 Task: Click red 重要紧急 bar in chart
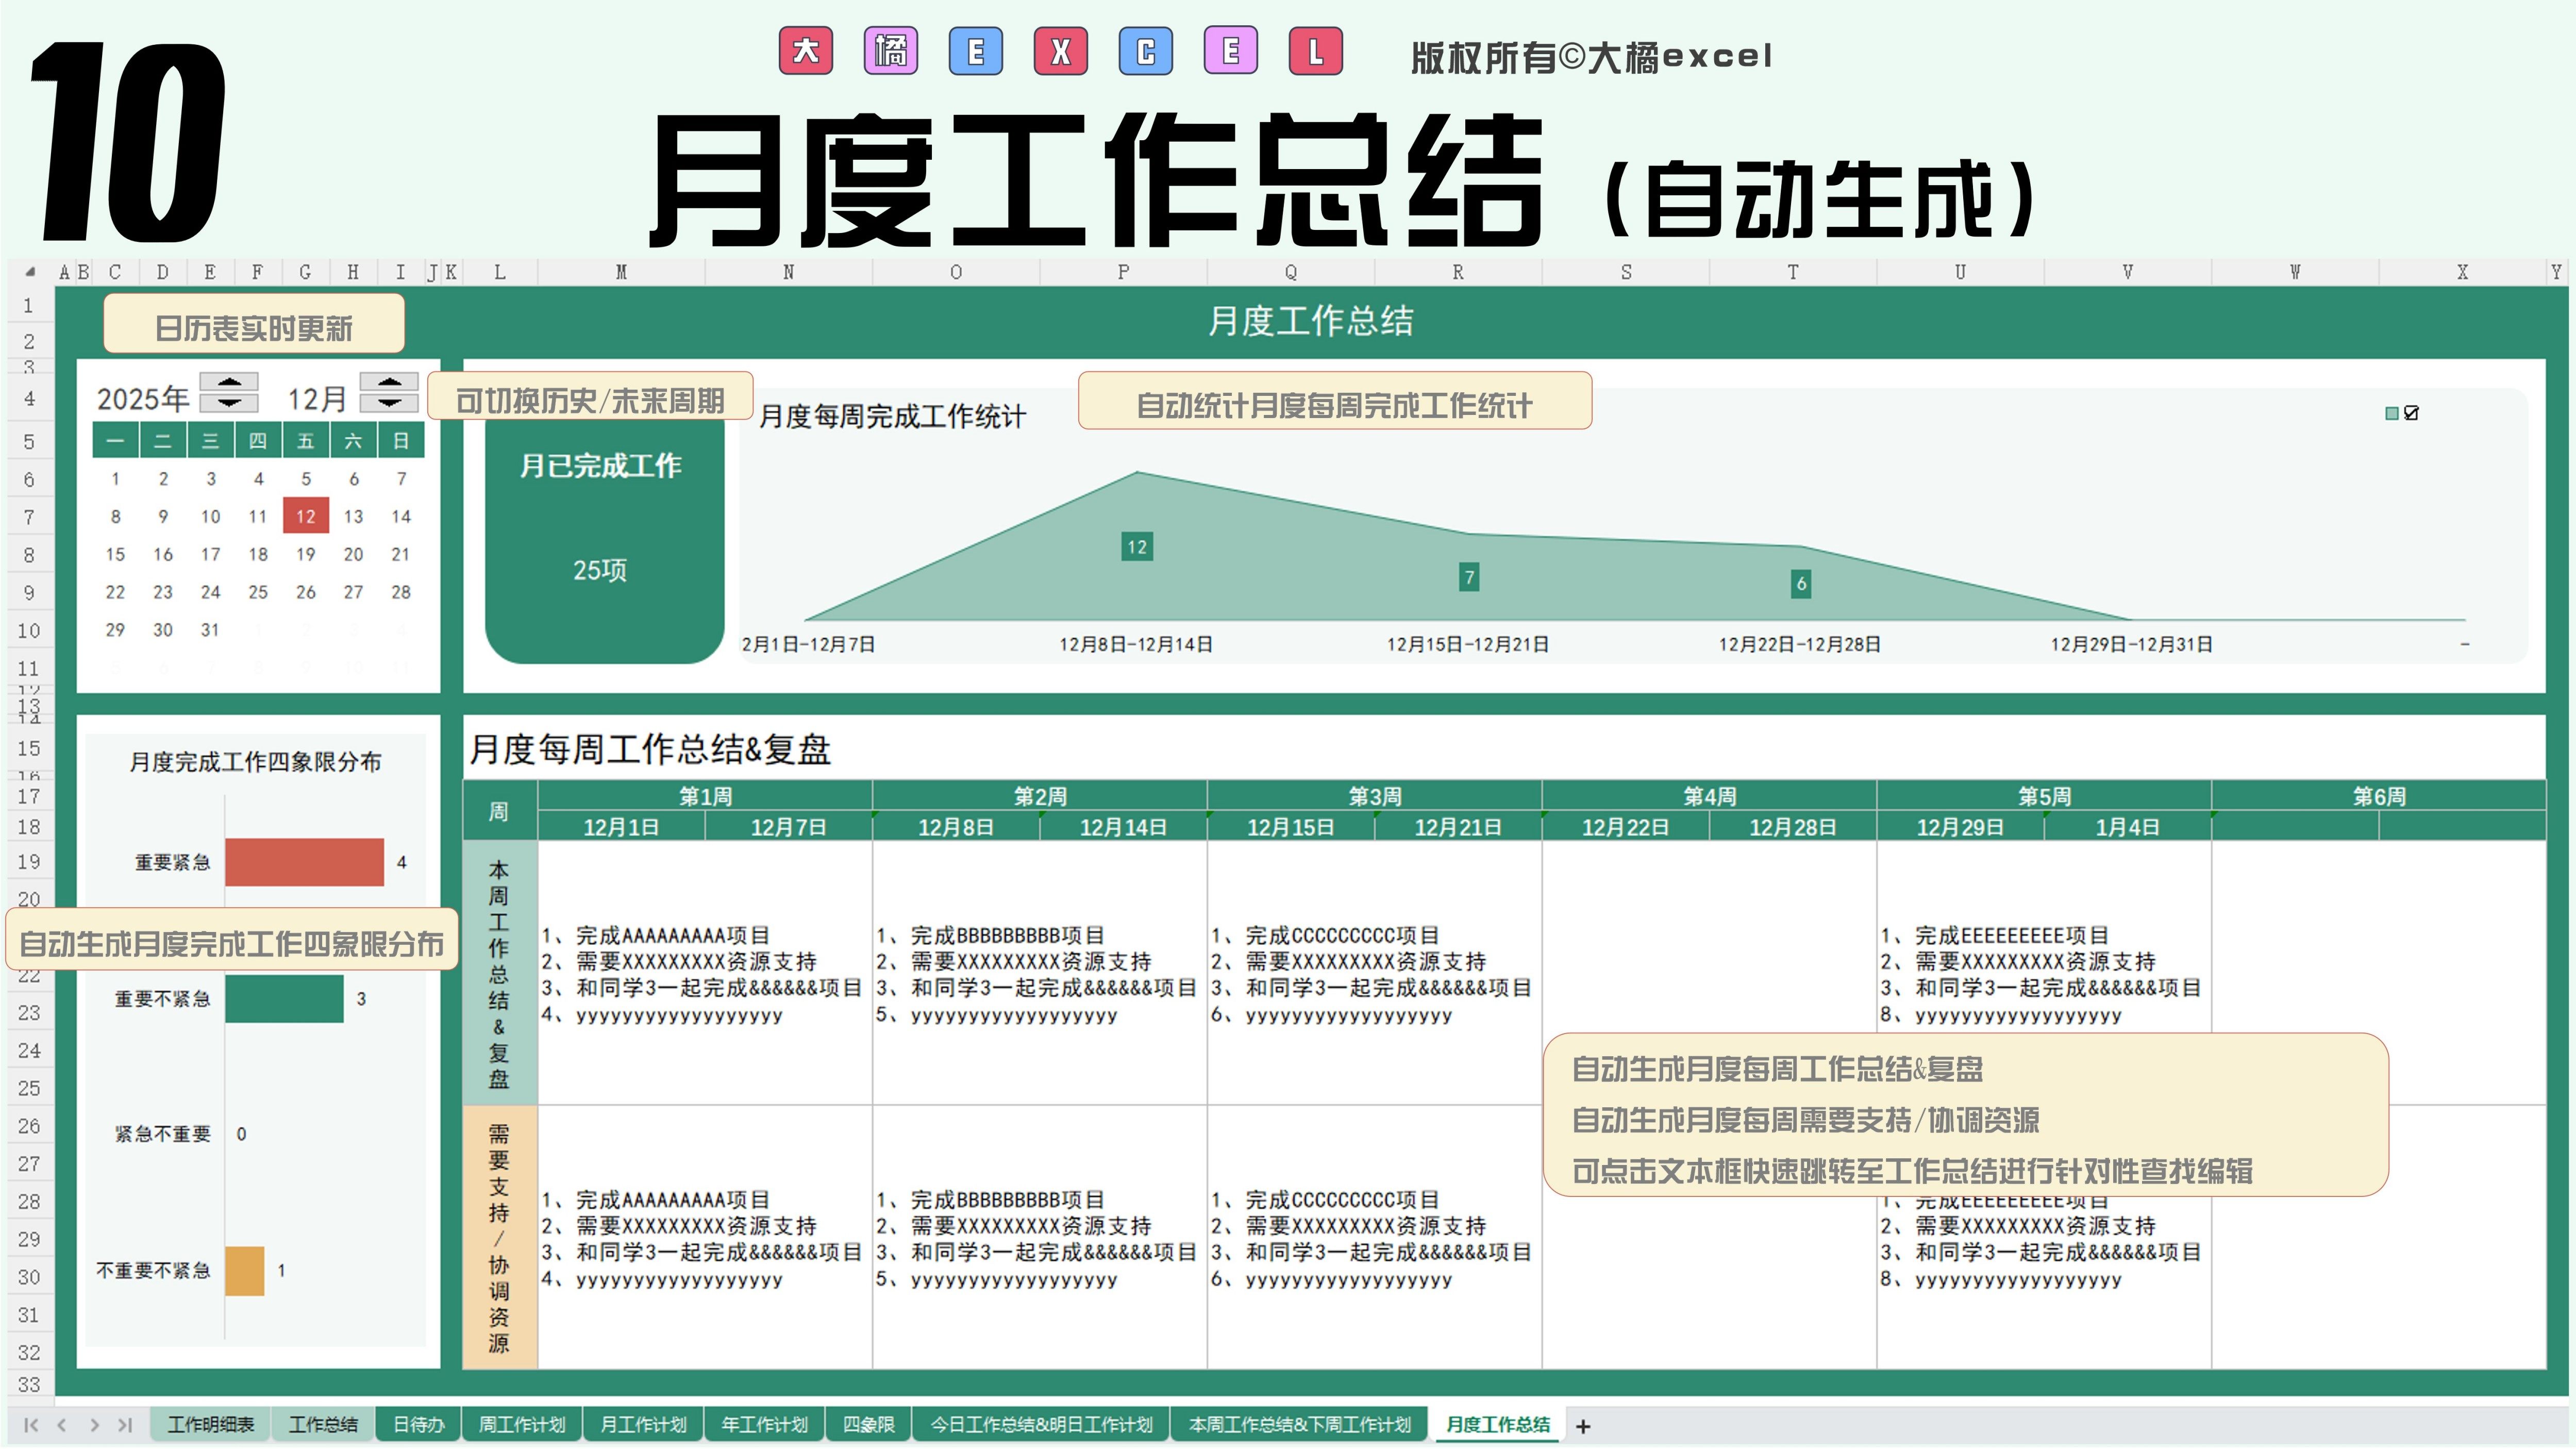[x=304, y=862]
